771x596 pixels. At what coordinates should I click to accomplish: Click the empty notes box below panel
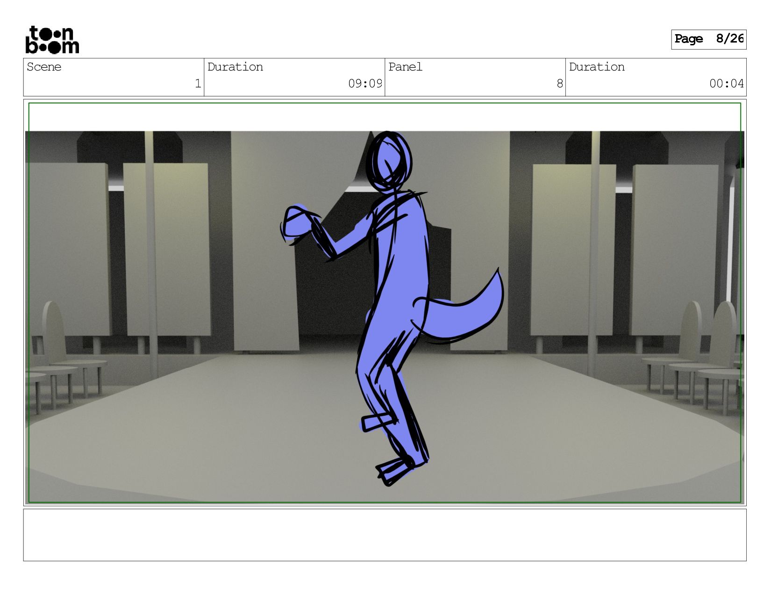point(385,535)
